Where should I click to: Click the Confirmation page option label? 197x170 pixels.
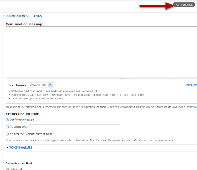coord(21,120)
